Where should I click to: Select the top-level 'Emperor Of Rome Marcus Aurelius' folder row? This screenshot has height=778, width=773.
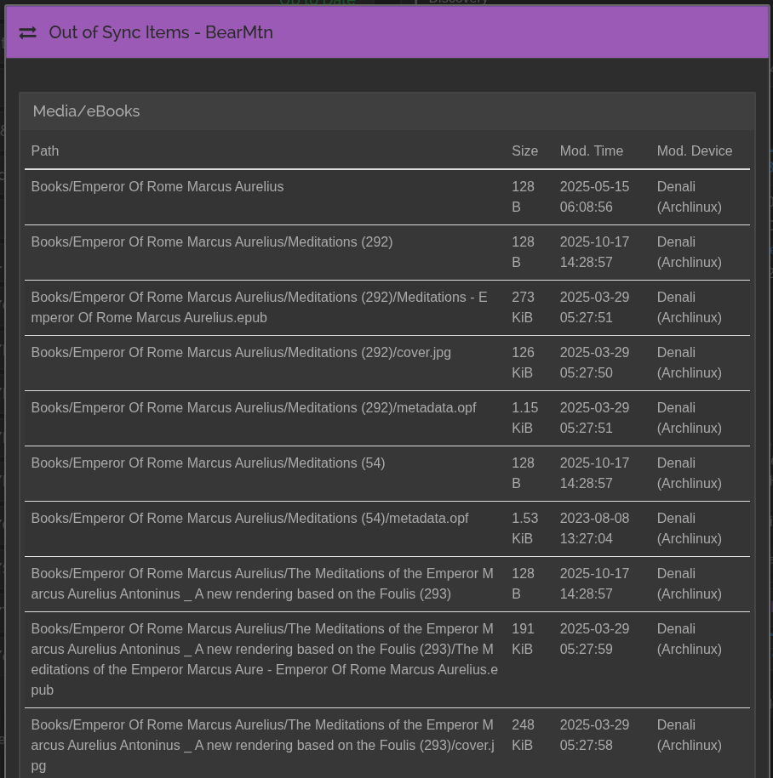click(157, 187)
